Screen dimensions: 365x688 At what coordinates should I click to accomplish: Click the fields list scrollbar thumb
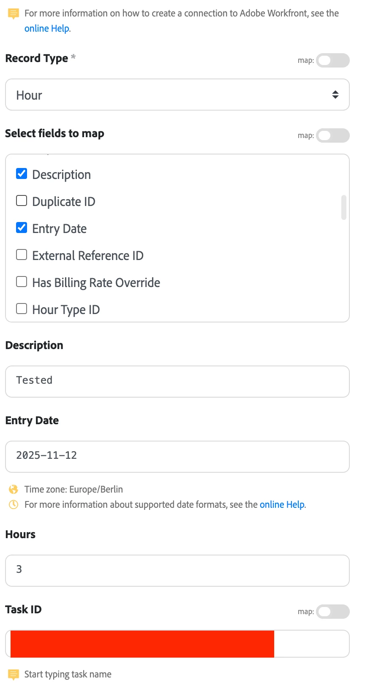tap(344, 207)
